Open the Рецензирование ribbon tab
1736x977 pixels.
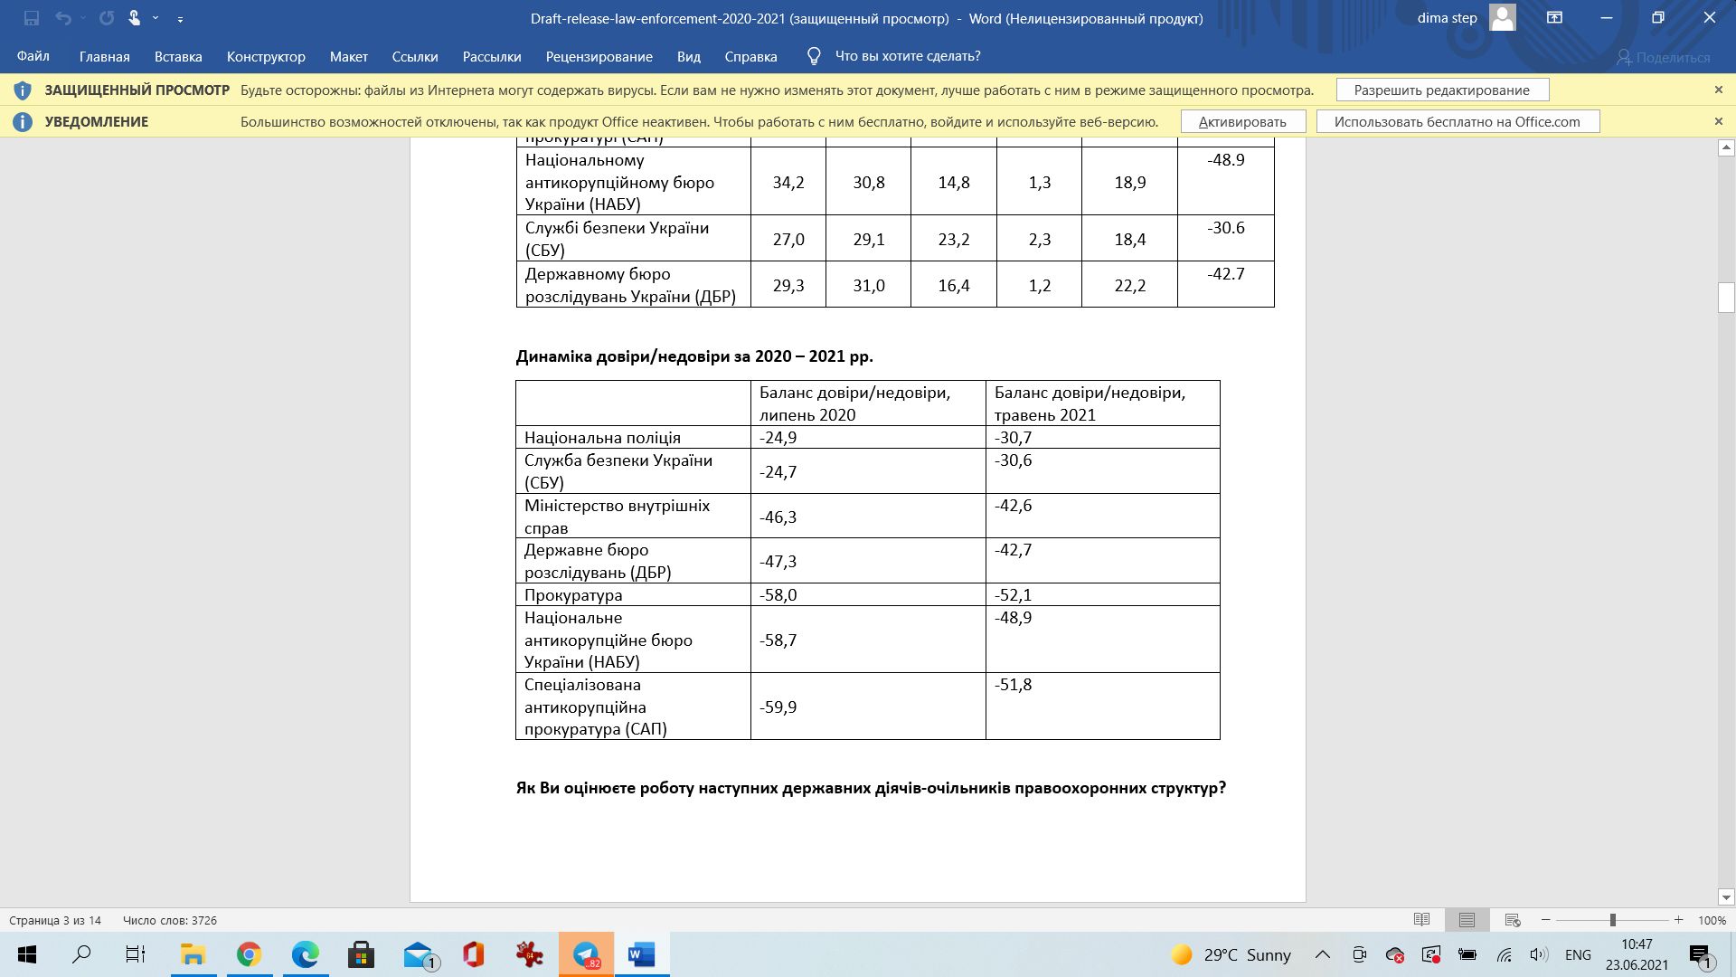[599, 56]
